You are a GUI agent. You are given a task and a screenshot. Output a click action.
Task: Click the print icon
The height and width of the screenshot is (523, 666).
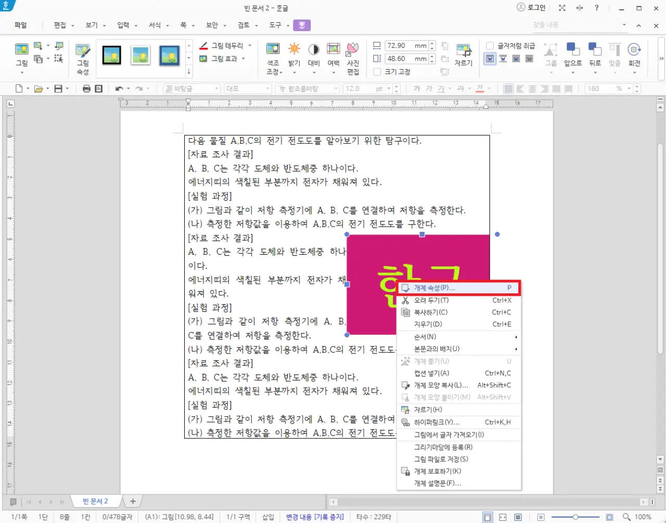(86, 89)
